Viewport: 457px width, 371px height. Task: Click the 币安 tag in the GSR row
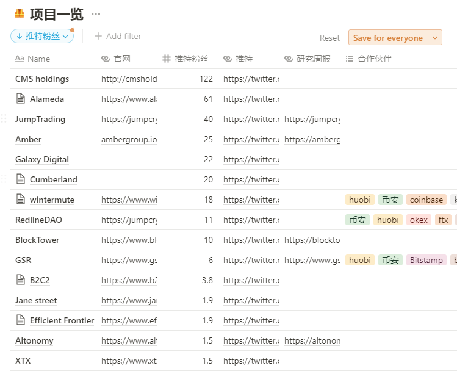(390, 260)
